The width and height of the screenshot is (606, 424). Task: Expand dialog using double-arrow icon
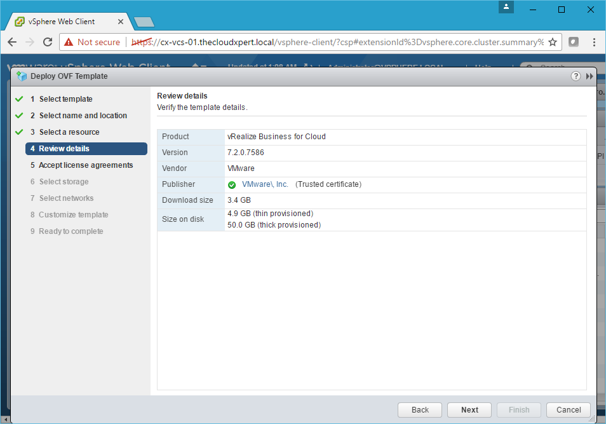(589, 76)
